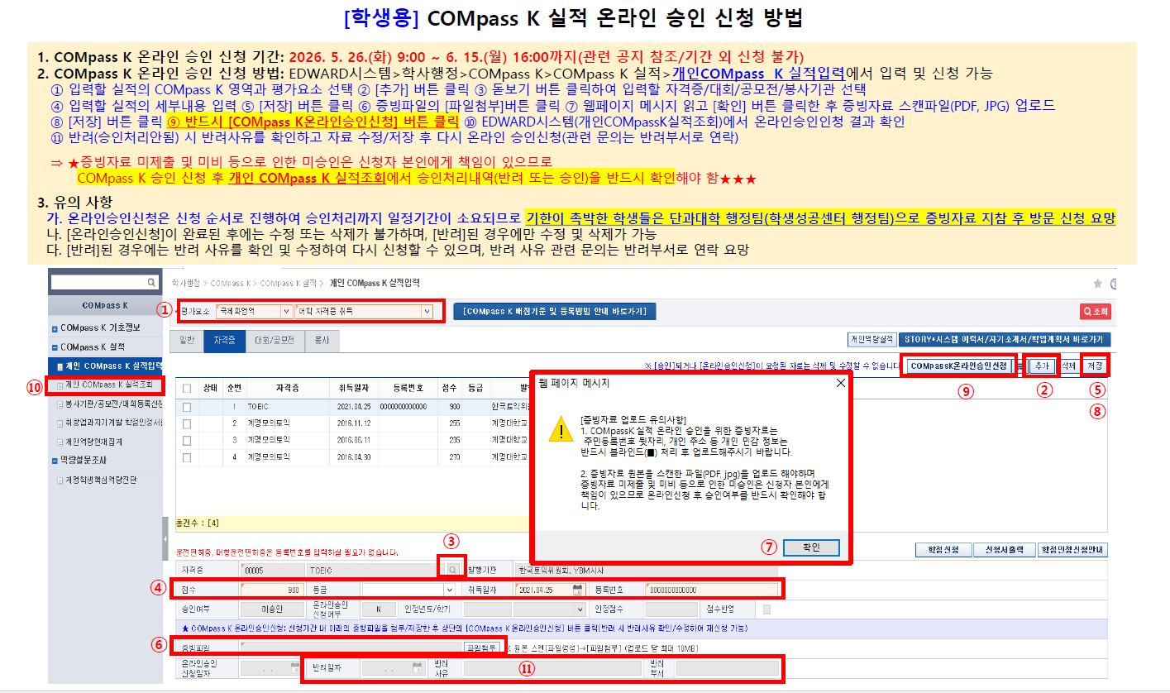Check the box on row 2 계명모의토익
This screenshot has width=1170, height=693.
[187, 423]
